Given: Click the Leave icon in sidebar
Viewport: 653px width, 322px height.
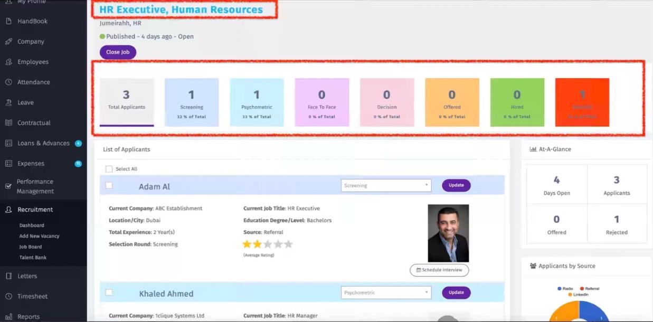Looking at the screenshot, I should click(x=8, y=102).
